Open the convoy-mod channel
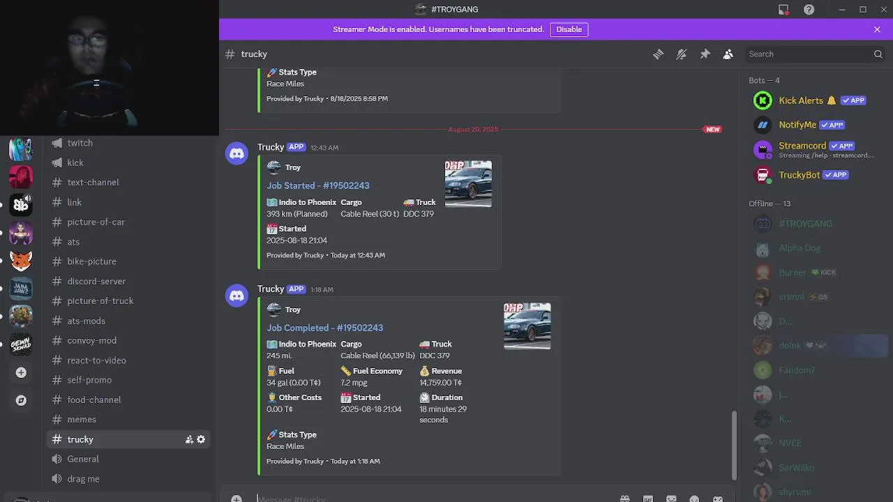Screen dimensions: 893x502 point(128,340)
